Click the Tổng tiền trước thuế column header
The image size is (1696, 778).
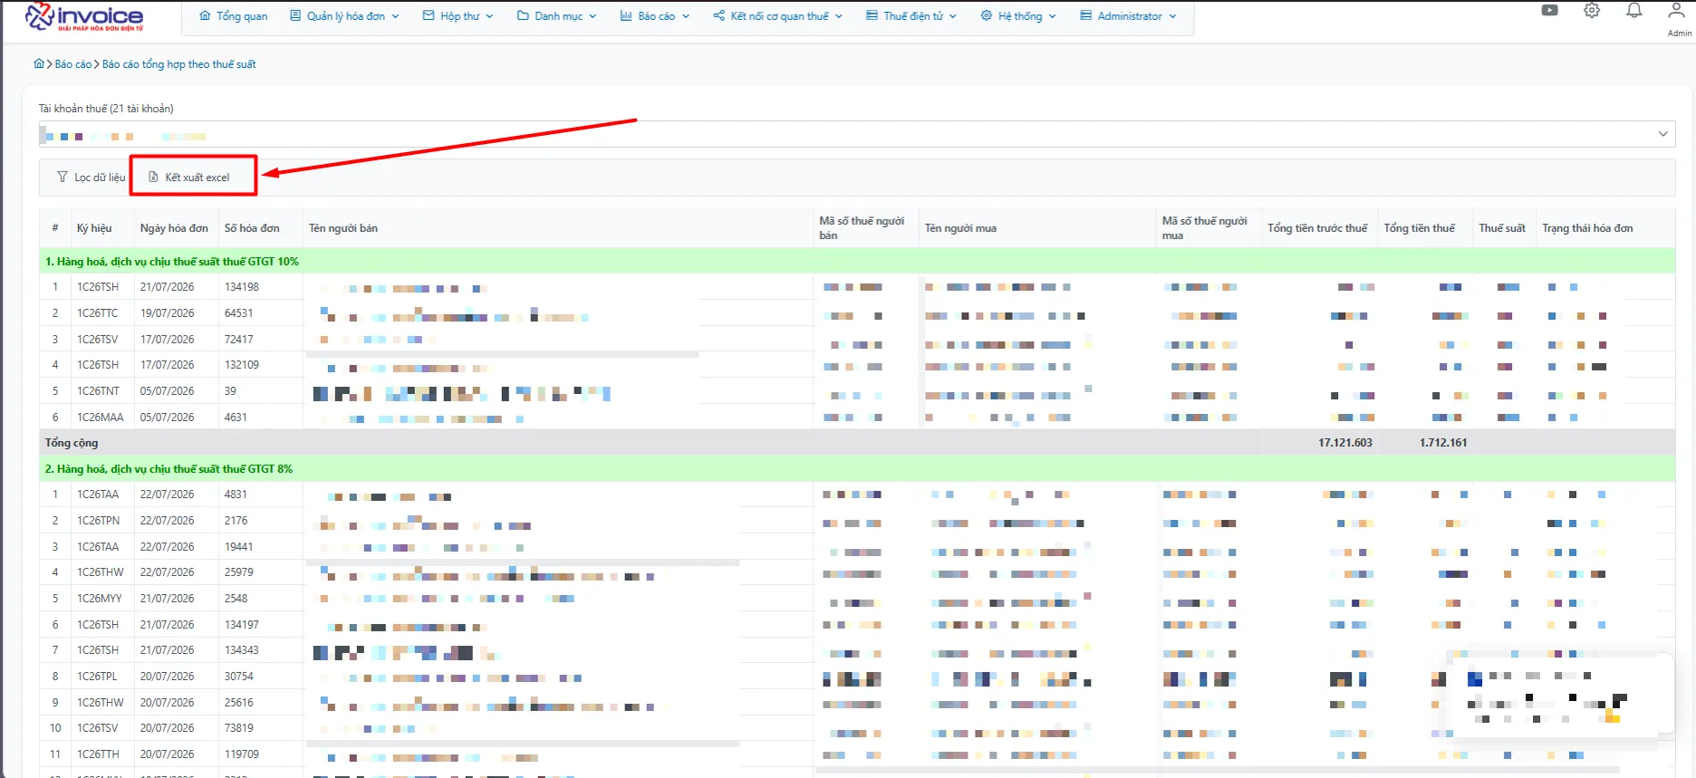point(1317,228)
